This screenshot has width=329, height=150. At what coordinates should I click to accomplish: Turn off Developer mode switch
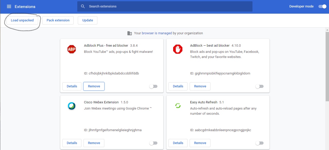322,6
